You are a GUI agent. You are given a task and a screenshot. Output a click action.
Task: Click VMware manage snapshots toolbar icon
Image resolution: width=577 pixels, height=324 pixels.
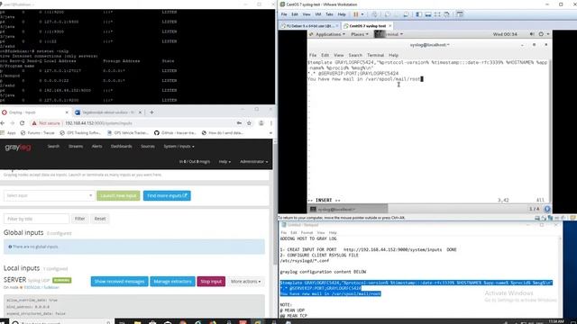[x=406, y=14]
